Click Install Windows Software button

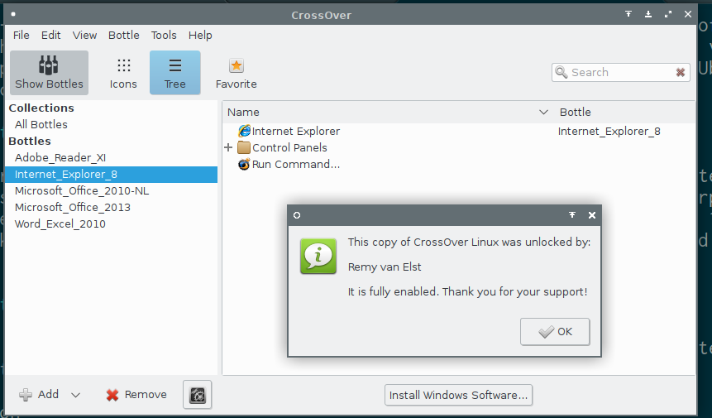(x=459, y=395)
